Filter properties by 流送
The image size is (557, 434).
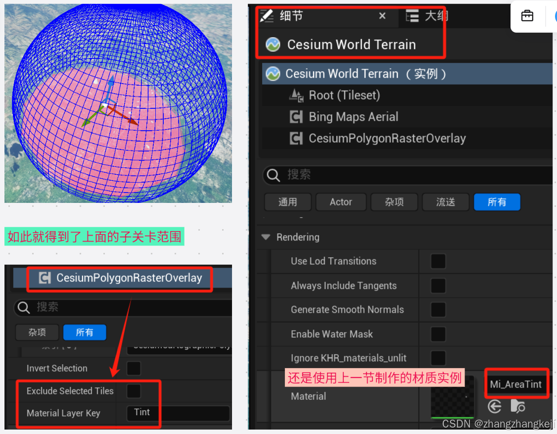(x=446, y=202)
